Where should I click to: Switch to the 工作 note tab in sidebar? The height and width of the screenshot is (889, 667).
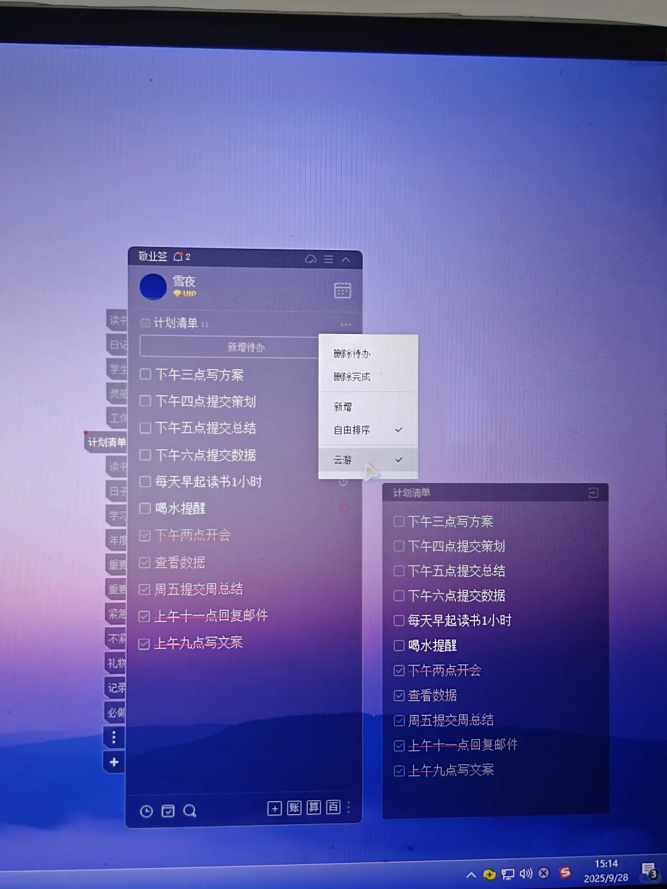116,418
